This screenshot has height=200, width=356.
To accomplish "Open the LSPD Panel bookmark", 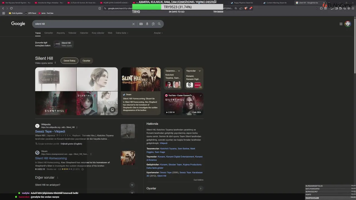I will (x=31, y=13).
